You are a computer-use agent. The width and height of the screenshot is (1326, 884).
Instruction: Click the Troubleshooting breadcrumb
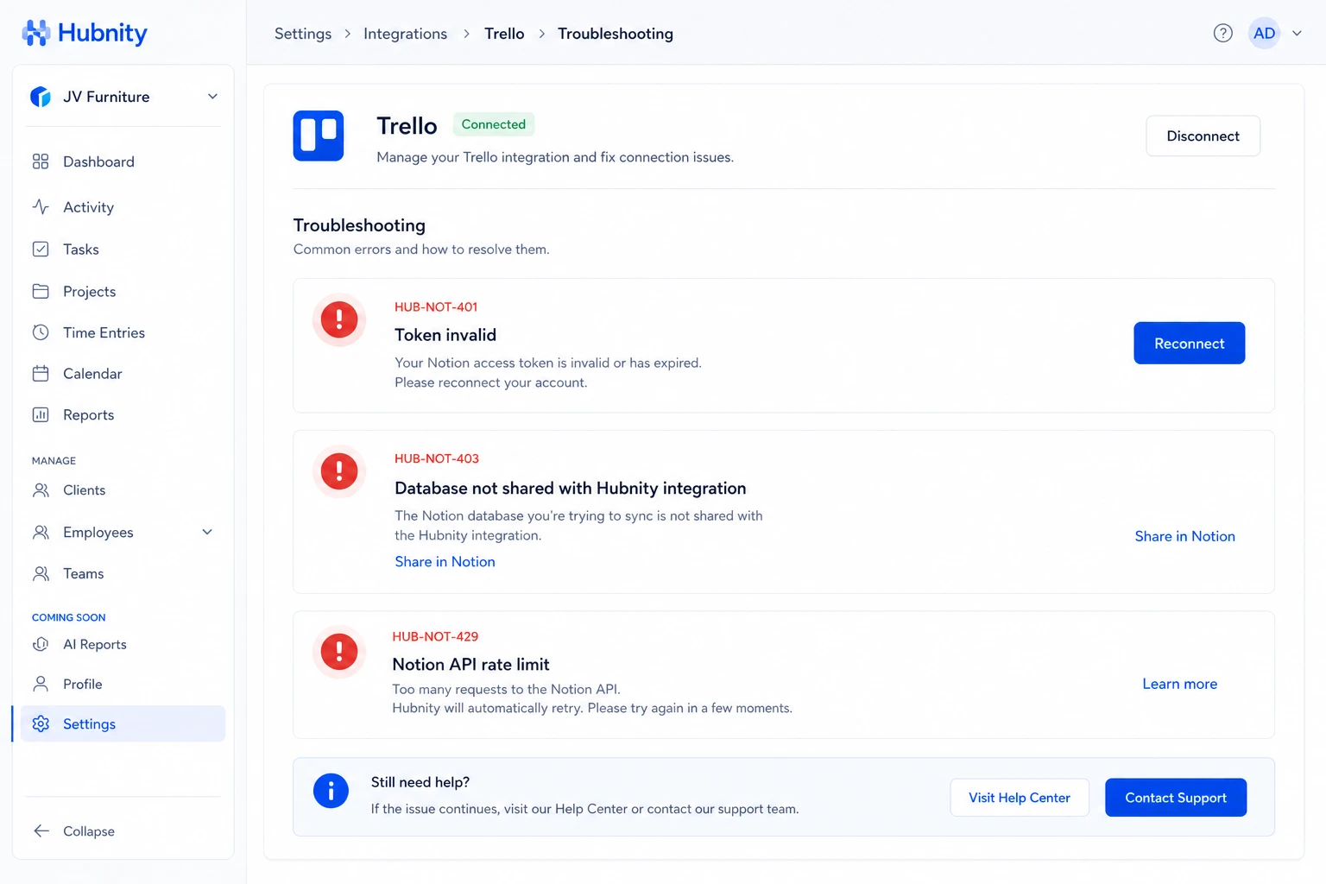point(616,34)
